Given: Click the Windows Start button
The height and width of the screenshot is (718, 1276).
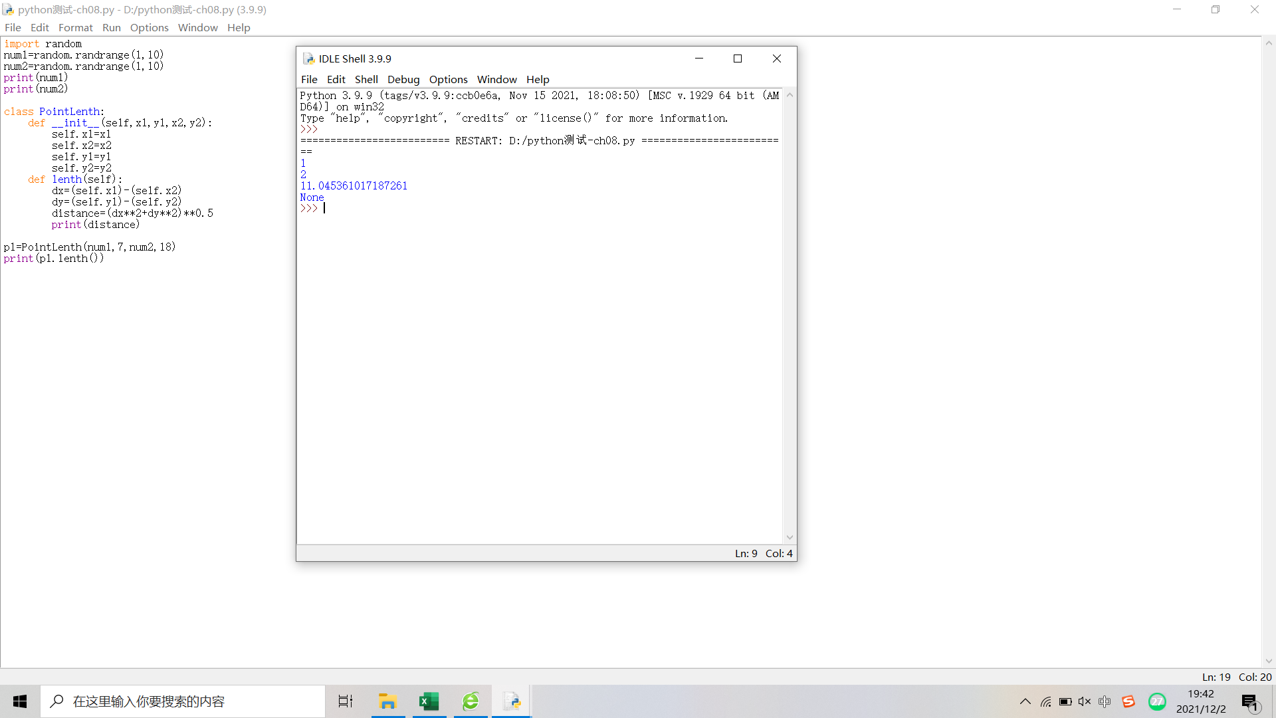Looking at the screenshot, I should pyautogui.click(x=20, y=701).
